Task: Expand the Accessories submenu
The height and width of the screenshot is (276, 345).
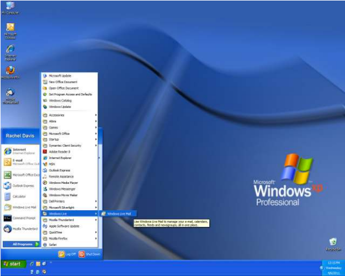Action: click(x=70, y=115)
